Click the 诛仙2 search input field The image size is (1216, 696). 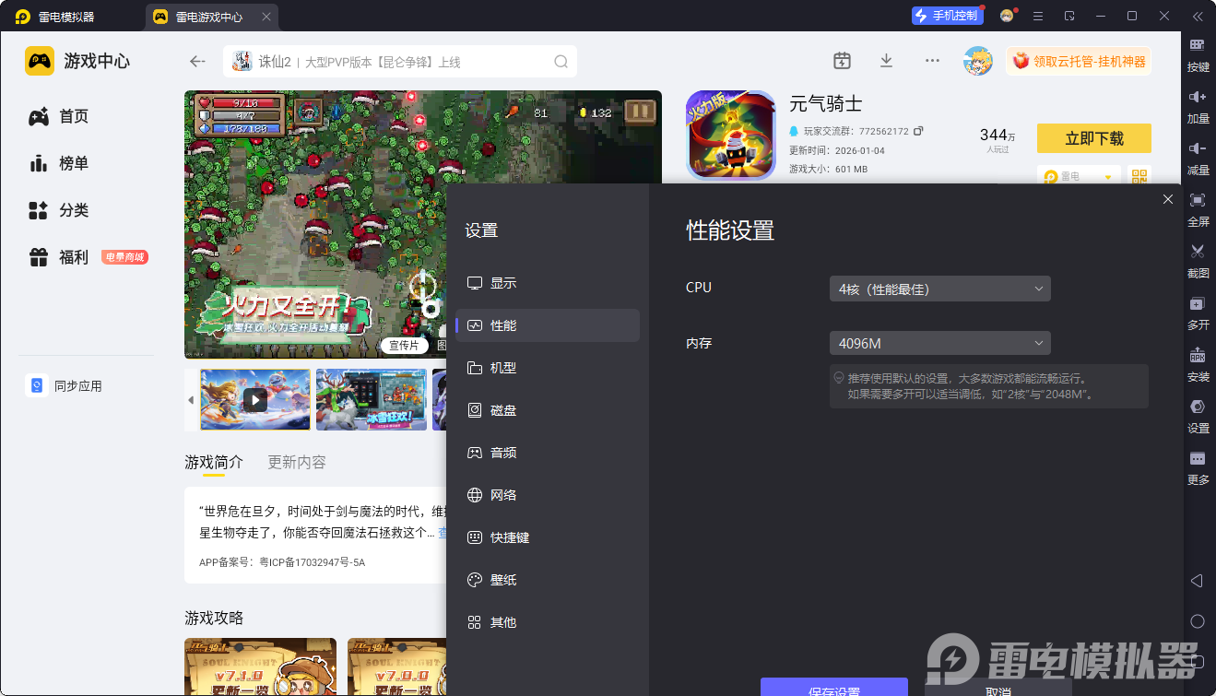[x=400, y=62]
